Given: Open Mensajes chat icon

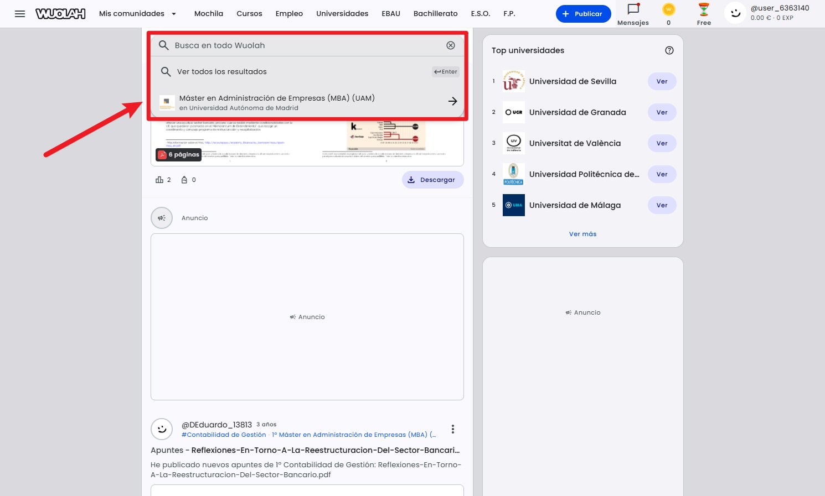Looking at the screenshot, I should pyautogui.click(x=633, y=9).
